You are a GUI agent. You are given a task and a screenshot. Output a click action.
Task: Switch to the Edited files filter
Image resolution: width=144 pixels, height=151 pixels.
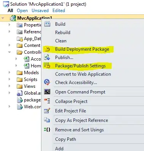[59, 11]
